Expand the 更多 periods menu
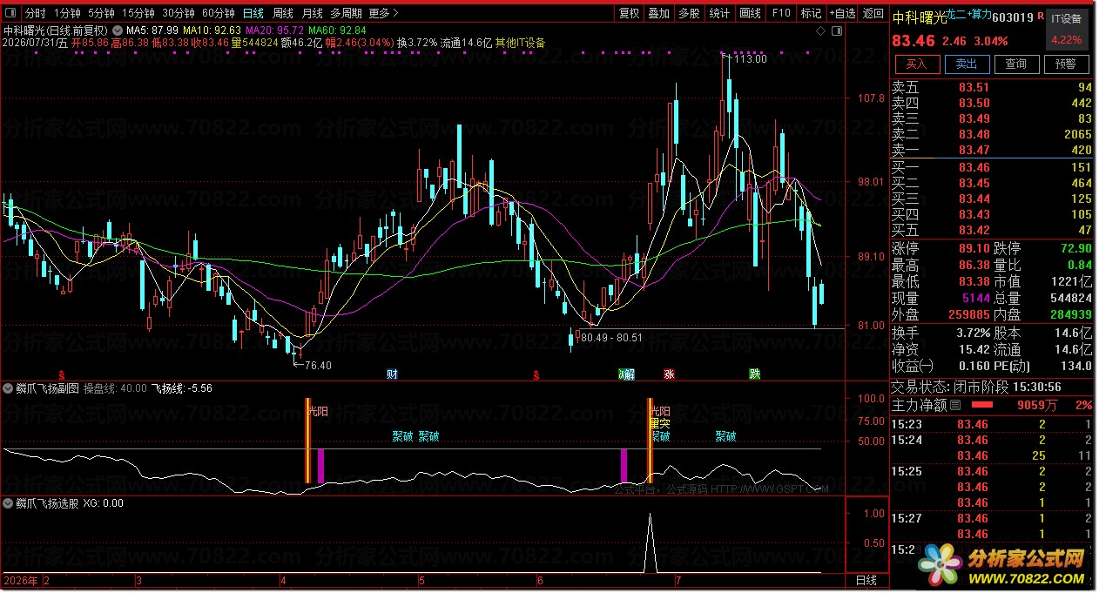 tap(384, 13)
